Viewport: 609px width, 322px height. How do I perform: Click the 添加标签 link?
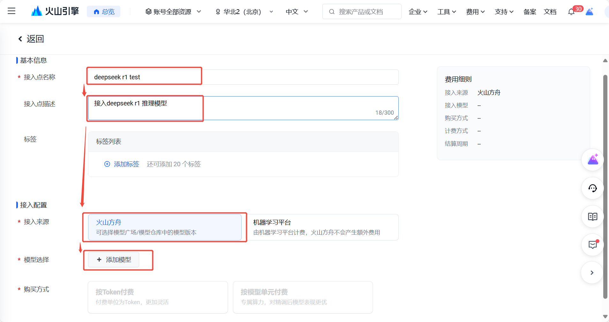126,164
